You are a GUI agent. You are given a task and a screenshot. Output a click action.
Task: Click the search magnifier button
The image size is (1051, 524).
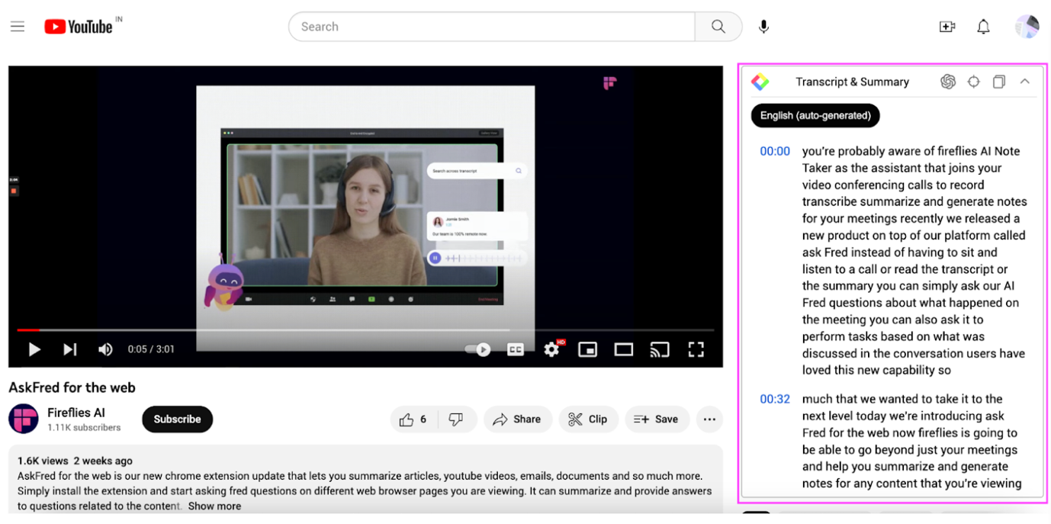[718, 27]
